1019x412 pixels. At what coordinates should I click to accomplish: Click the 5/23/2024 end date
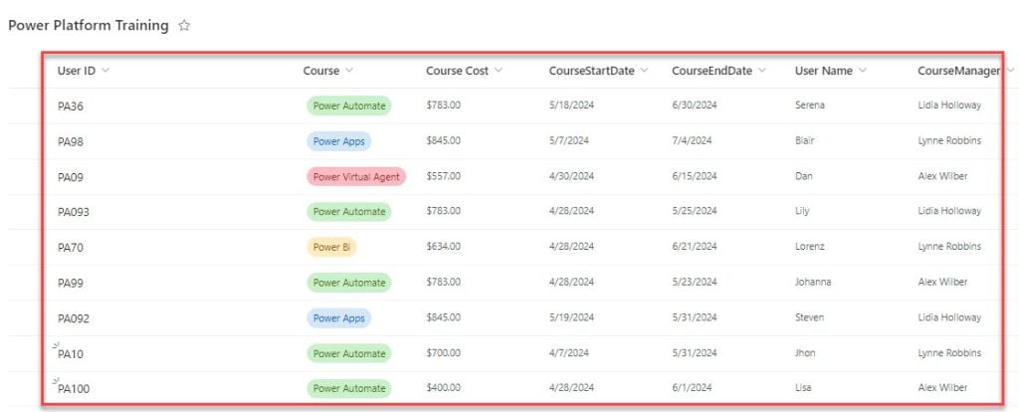pos(694,282)
